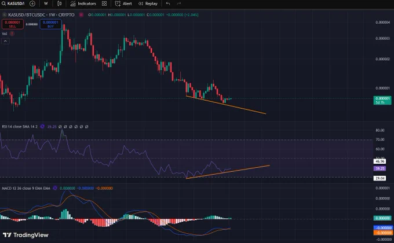Start bar Replay mode
Image resolution: width=394 pixels, height=243 pixels.
pos(148,3)
